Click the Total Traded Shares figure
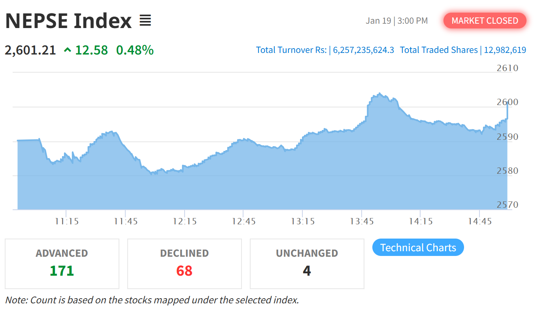The width and height of the screenshot is (534, 314). pos(505,50)
